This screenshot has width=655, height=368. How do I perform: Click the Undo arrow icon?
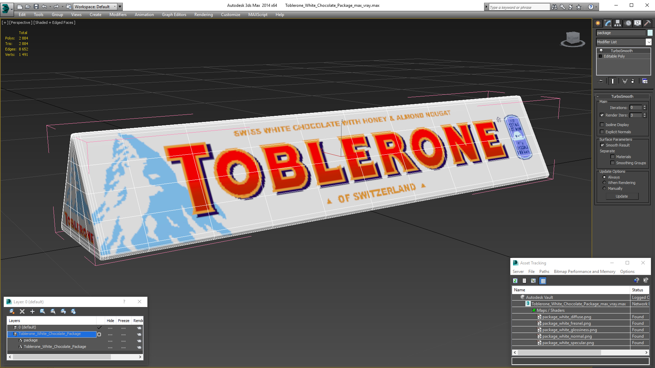coord(44,6)
